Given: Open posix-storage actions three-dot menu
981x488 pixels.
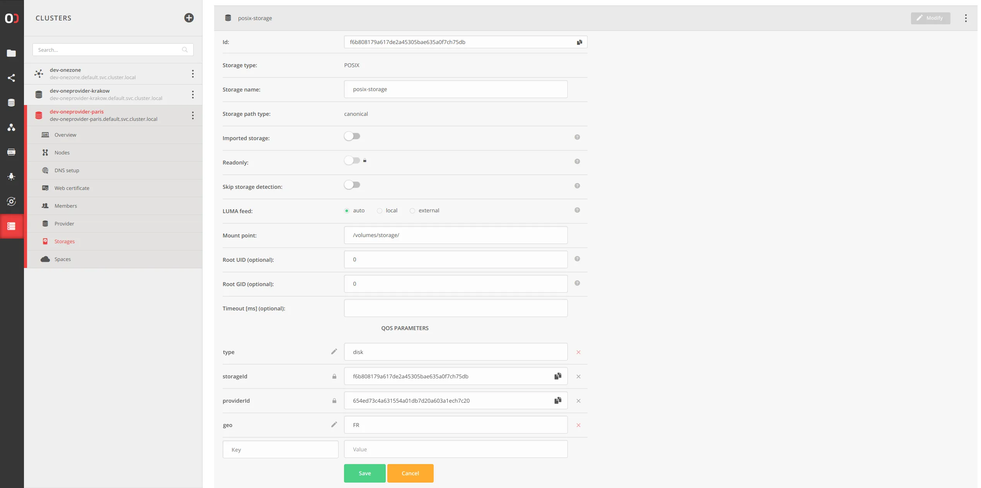Looking at the screenshot, I should tap(965, 18).
